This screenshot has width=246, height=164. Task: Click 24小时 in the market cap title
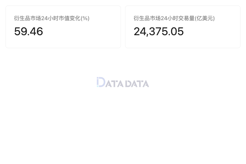pyautogui.click(x=50, y=18)
